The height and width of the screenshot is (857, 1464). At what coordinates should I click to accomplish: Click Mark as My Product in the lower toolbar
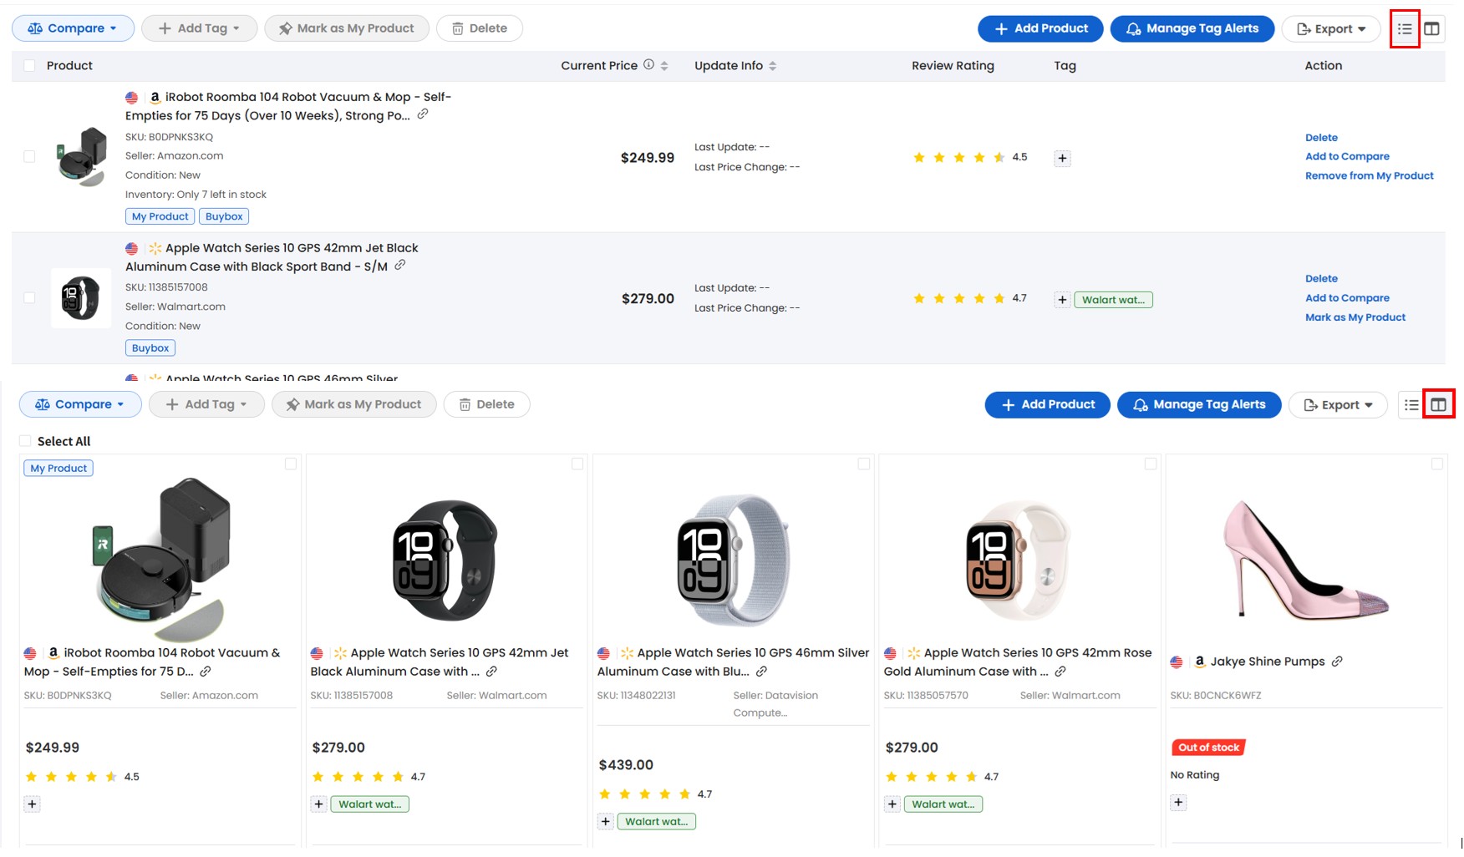354,404
